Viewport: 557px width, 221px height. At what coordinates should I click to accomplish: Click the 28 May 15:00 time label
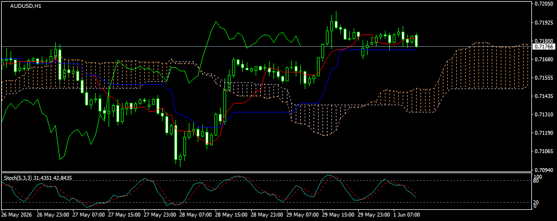(x=231, y=215)
